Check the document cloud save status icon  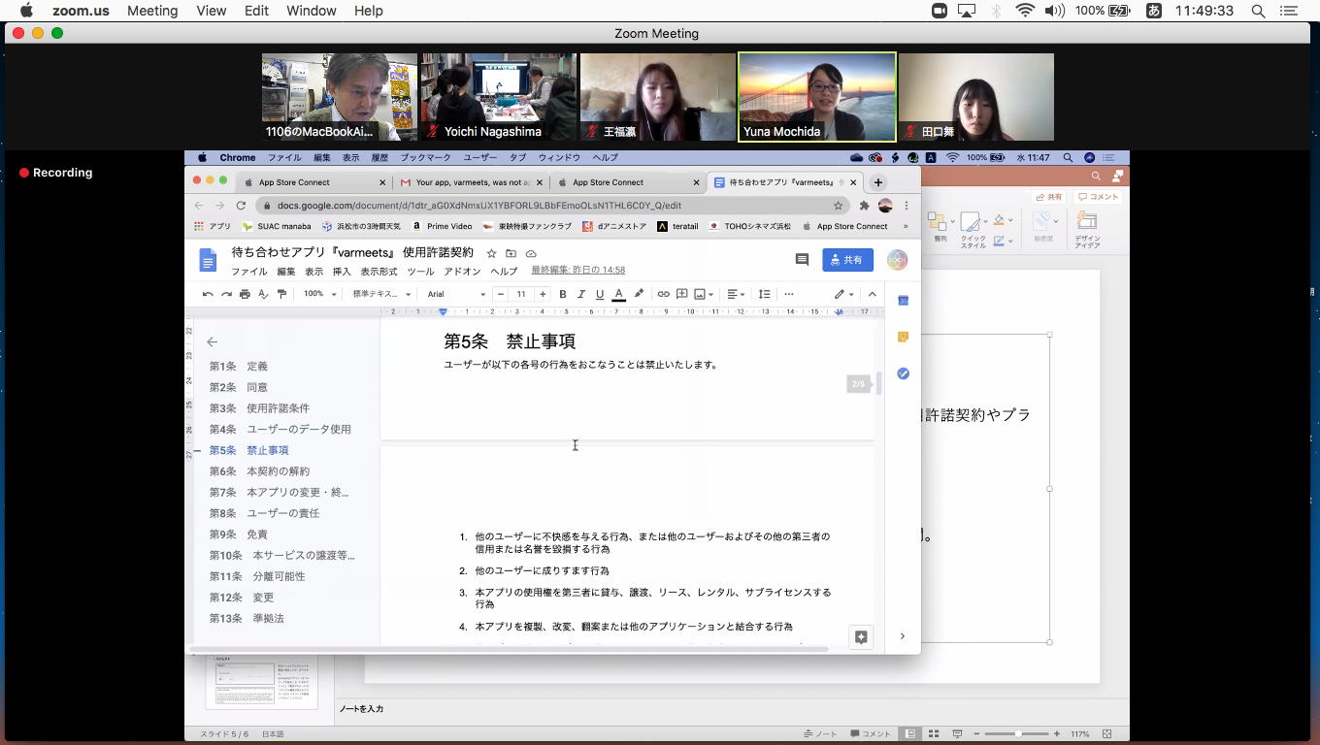(x=531, y=253)
